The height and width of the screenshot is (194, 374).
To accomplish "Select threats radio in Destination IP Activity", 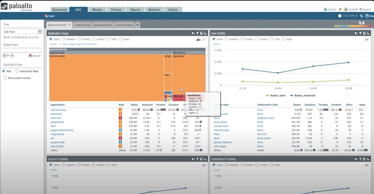I will [x=242, y=165].
